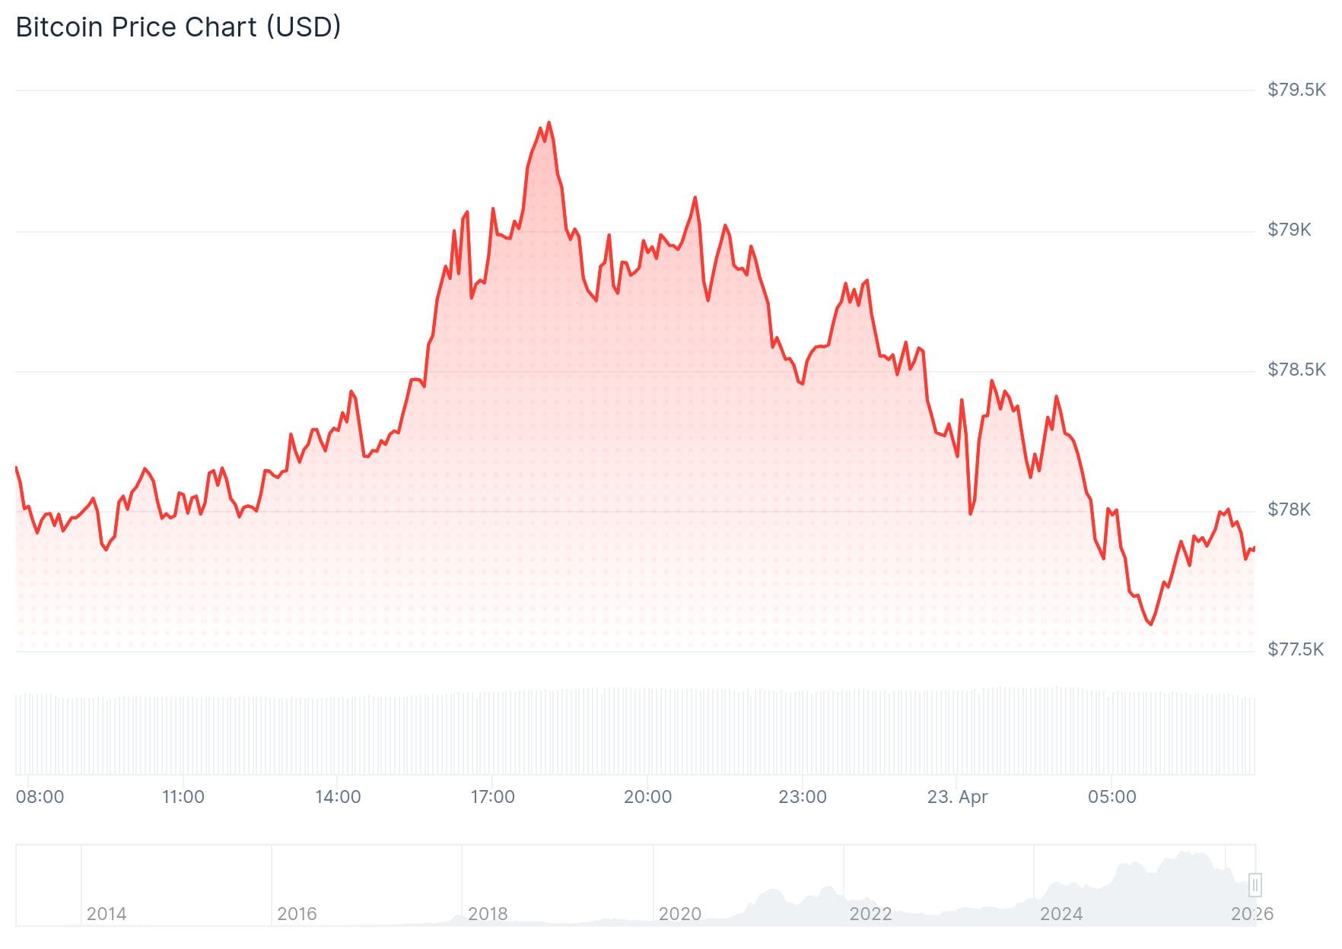Click the 2016 label in the navigator timeline
This screenshot has width=1342, height=949.
pos(297,913)
